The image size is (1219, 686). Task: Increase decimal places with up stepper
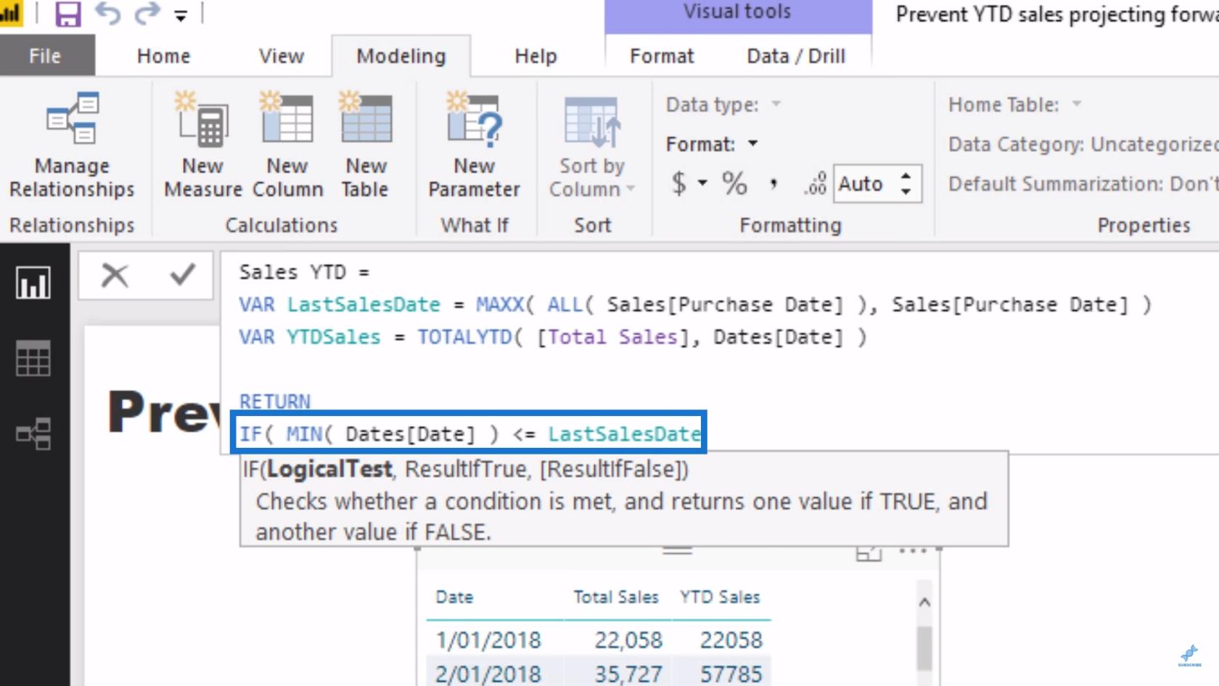pyautogui.click(x=906, y=176)
